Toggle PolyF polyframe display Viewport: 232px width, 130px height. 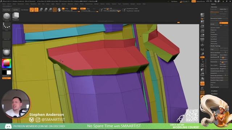202,83
